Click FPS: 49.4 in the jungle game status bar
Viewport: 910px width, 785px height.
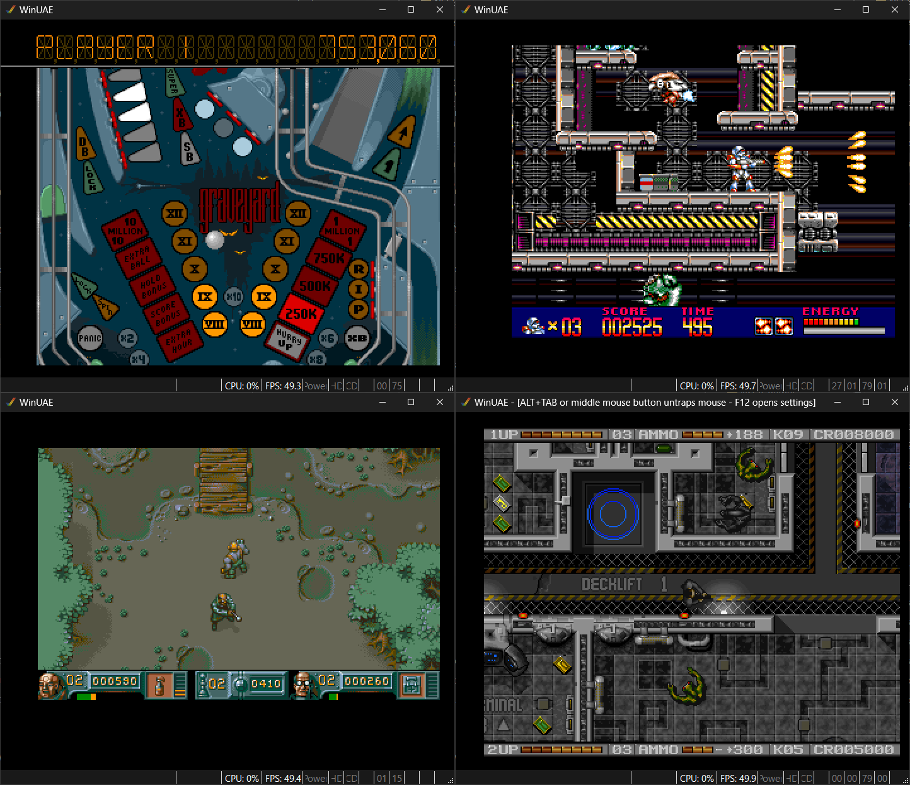[283, 778]
